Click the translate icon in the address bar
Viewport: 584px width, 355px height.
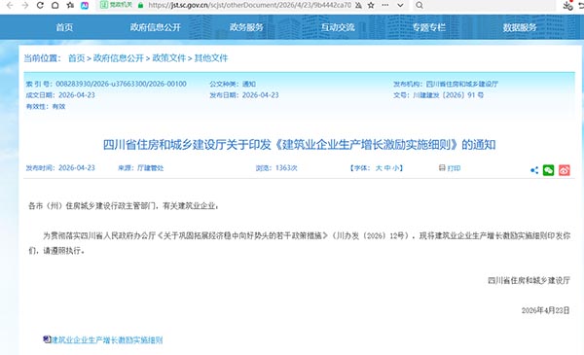[358, 5]
